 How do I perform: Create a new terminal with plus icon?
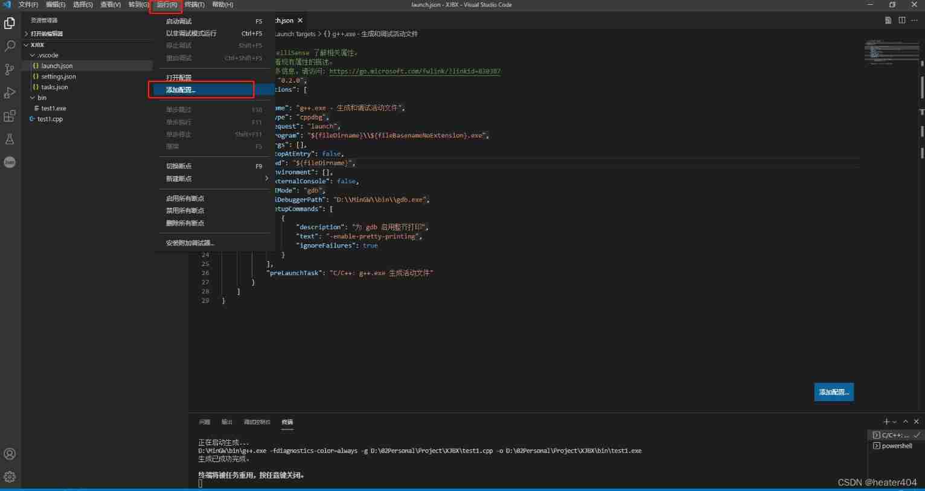[886, 422]
